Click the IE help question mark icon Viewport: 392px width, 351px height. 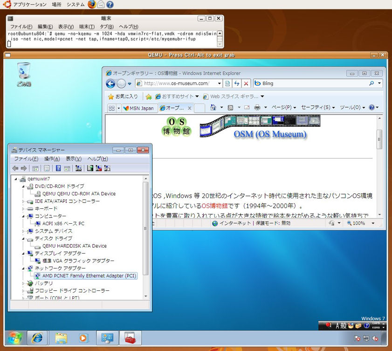[x=372, y=108]
